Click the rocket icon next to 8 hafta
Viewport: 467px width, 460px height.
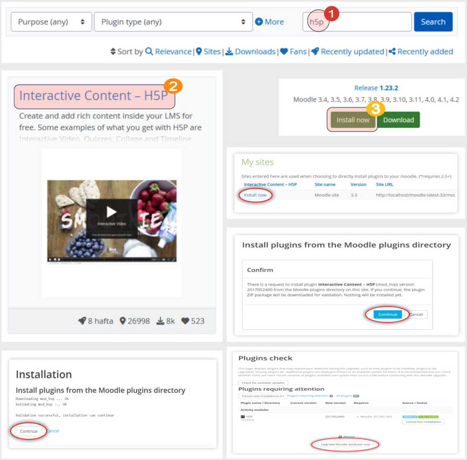click(x=82, y=321)
